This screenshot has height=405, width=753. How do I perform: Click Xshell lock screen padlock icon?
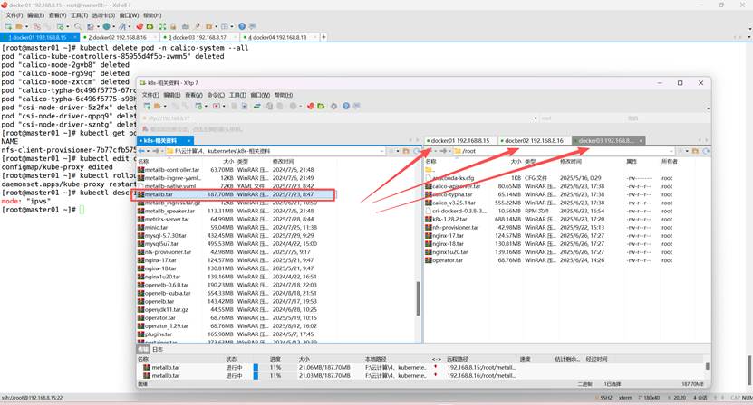pyautogui.click(x=173, y=26)
